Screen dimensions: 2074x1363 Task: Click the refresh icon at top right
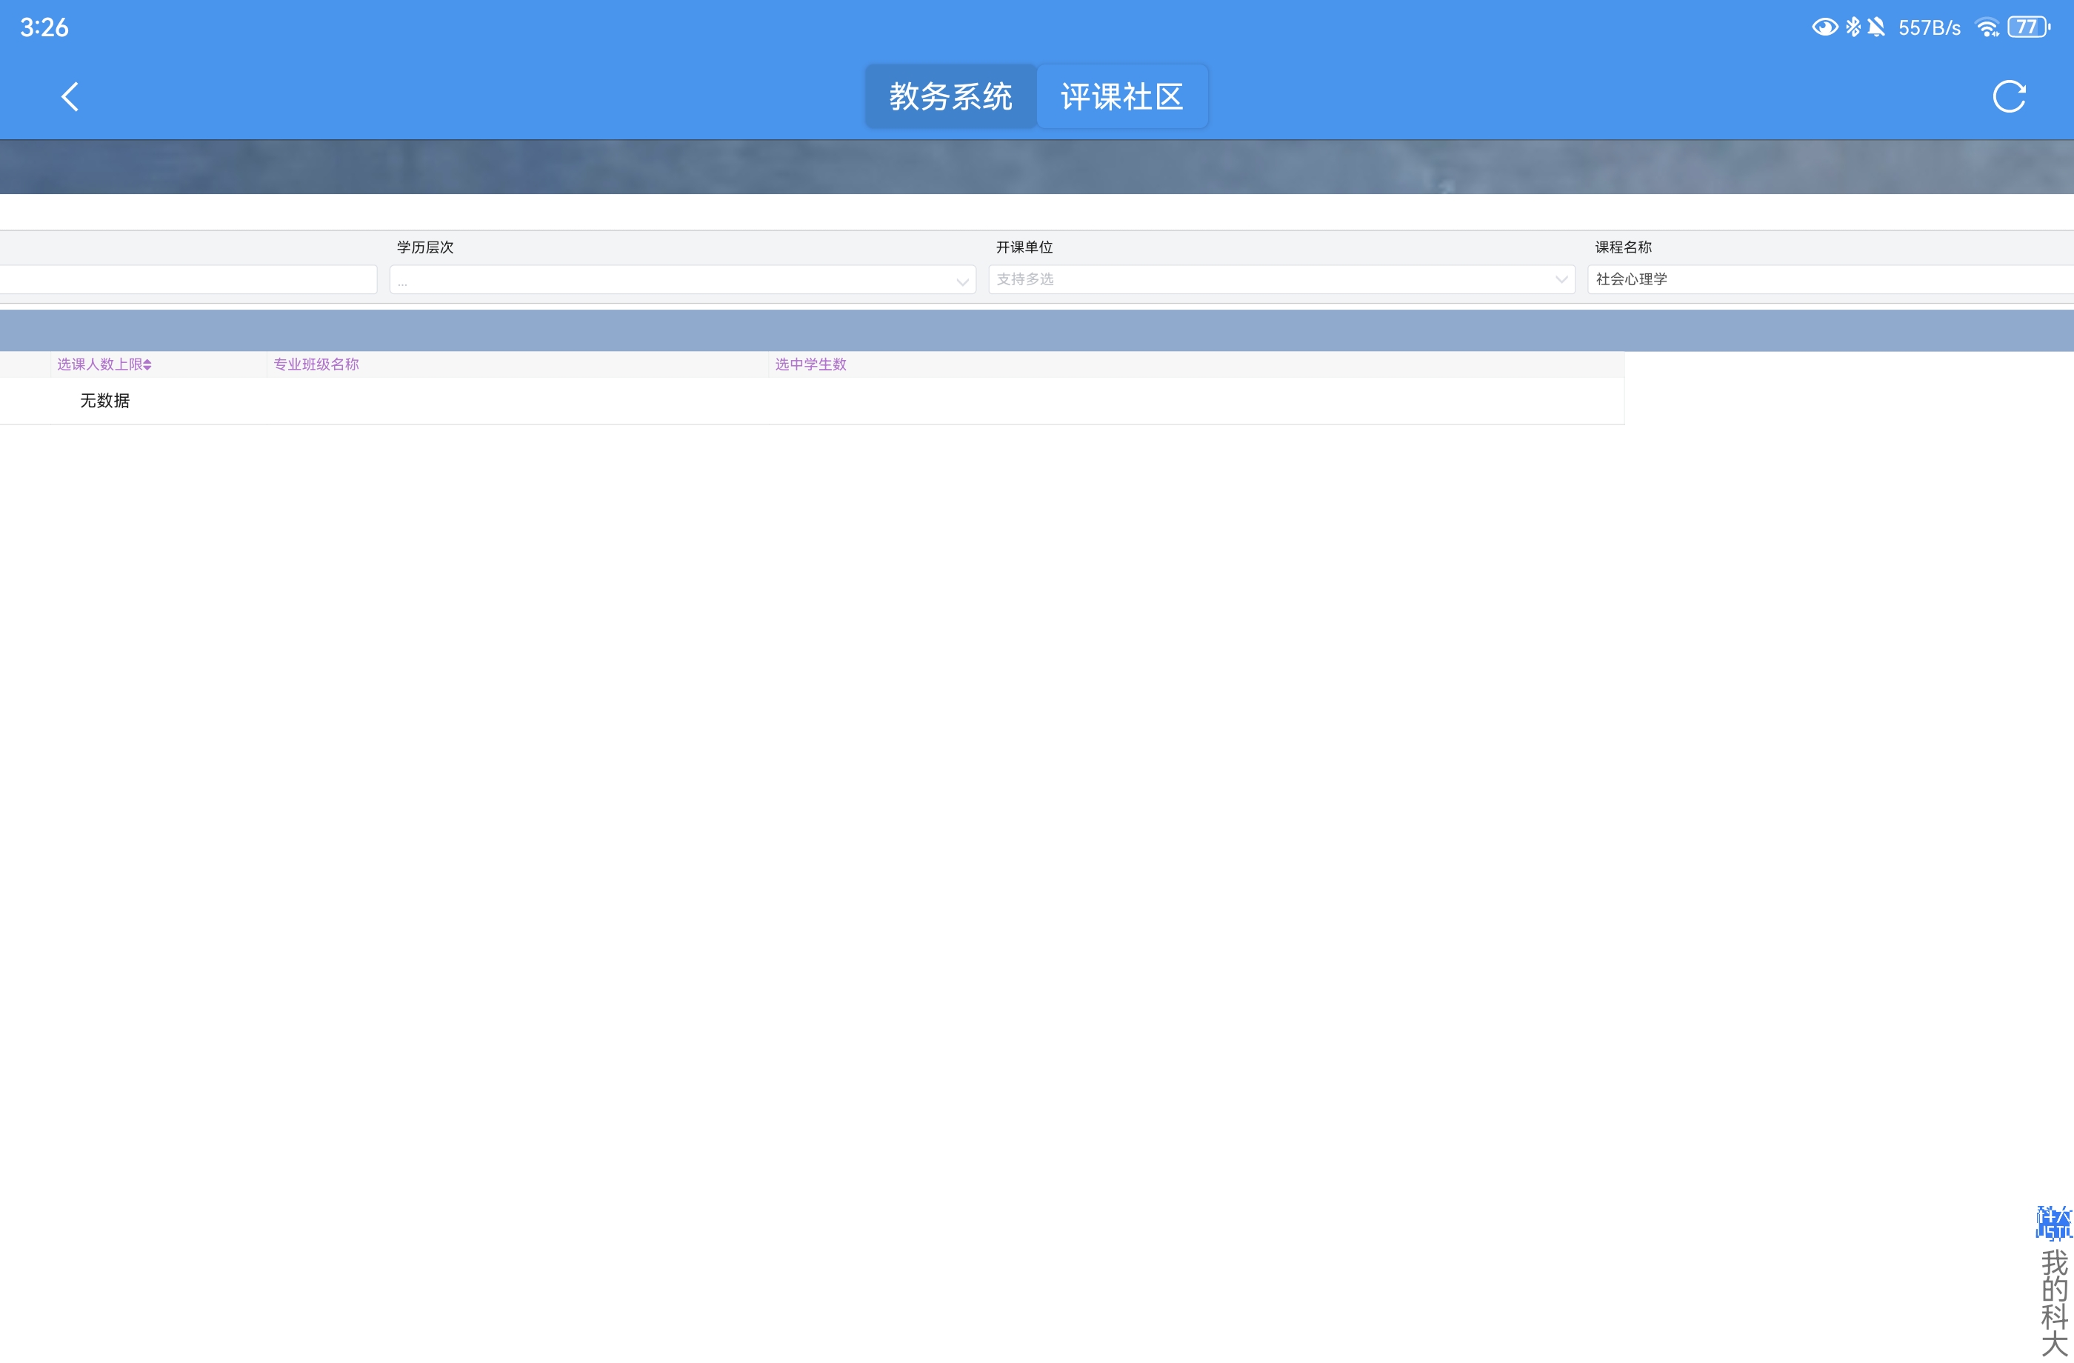2009,97
